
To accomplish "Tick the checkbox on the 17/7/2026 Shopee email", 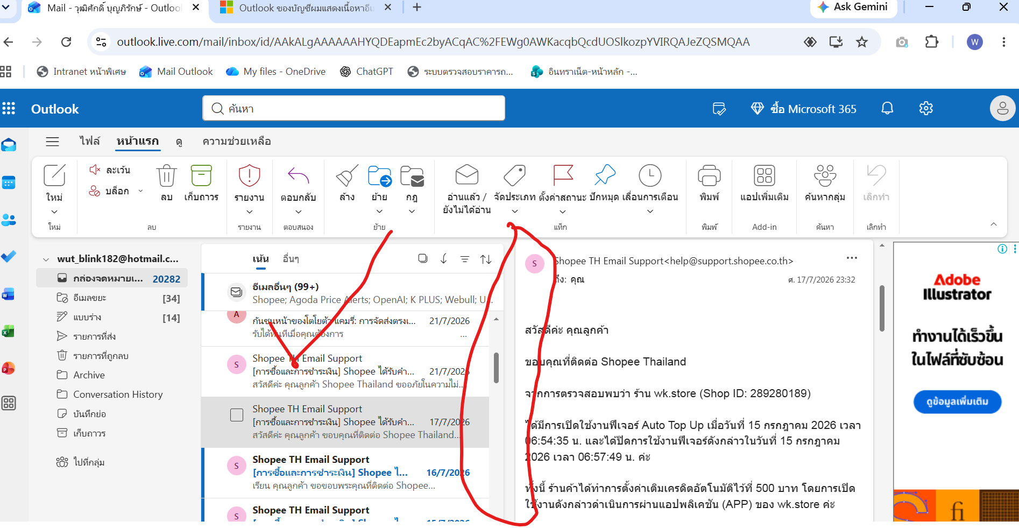I will 237,415.
